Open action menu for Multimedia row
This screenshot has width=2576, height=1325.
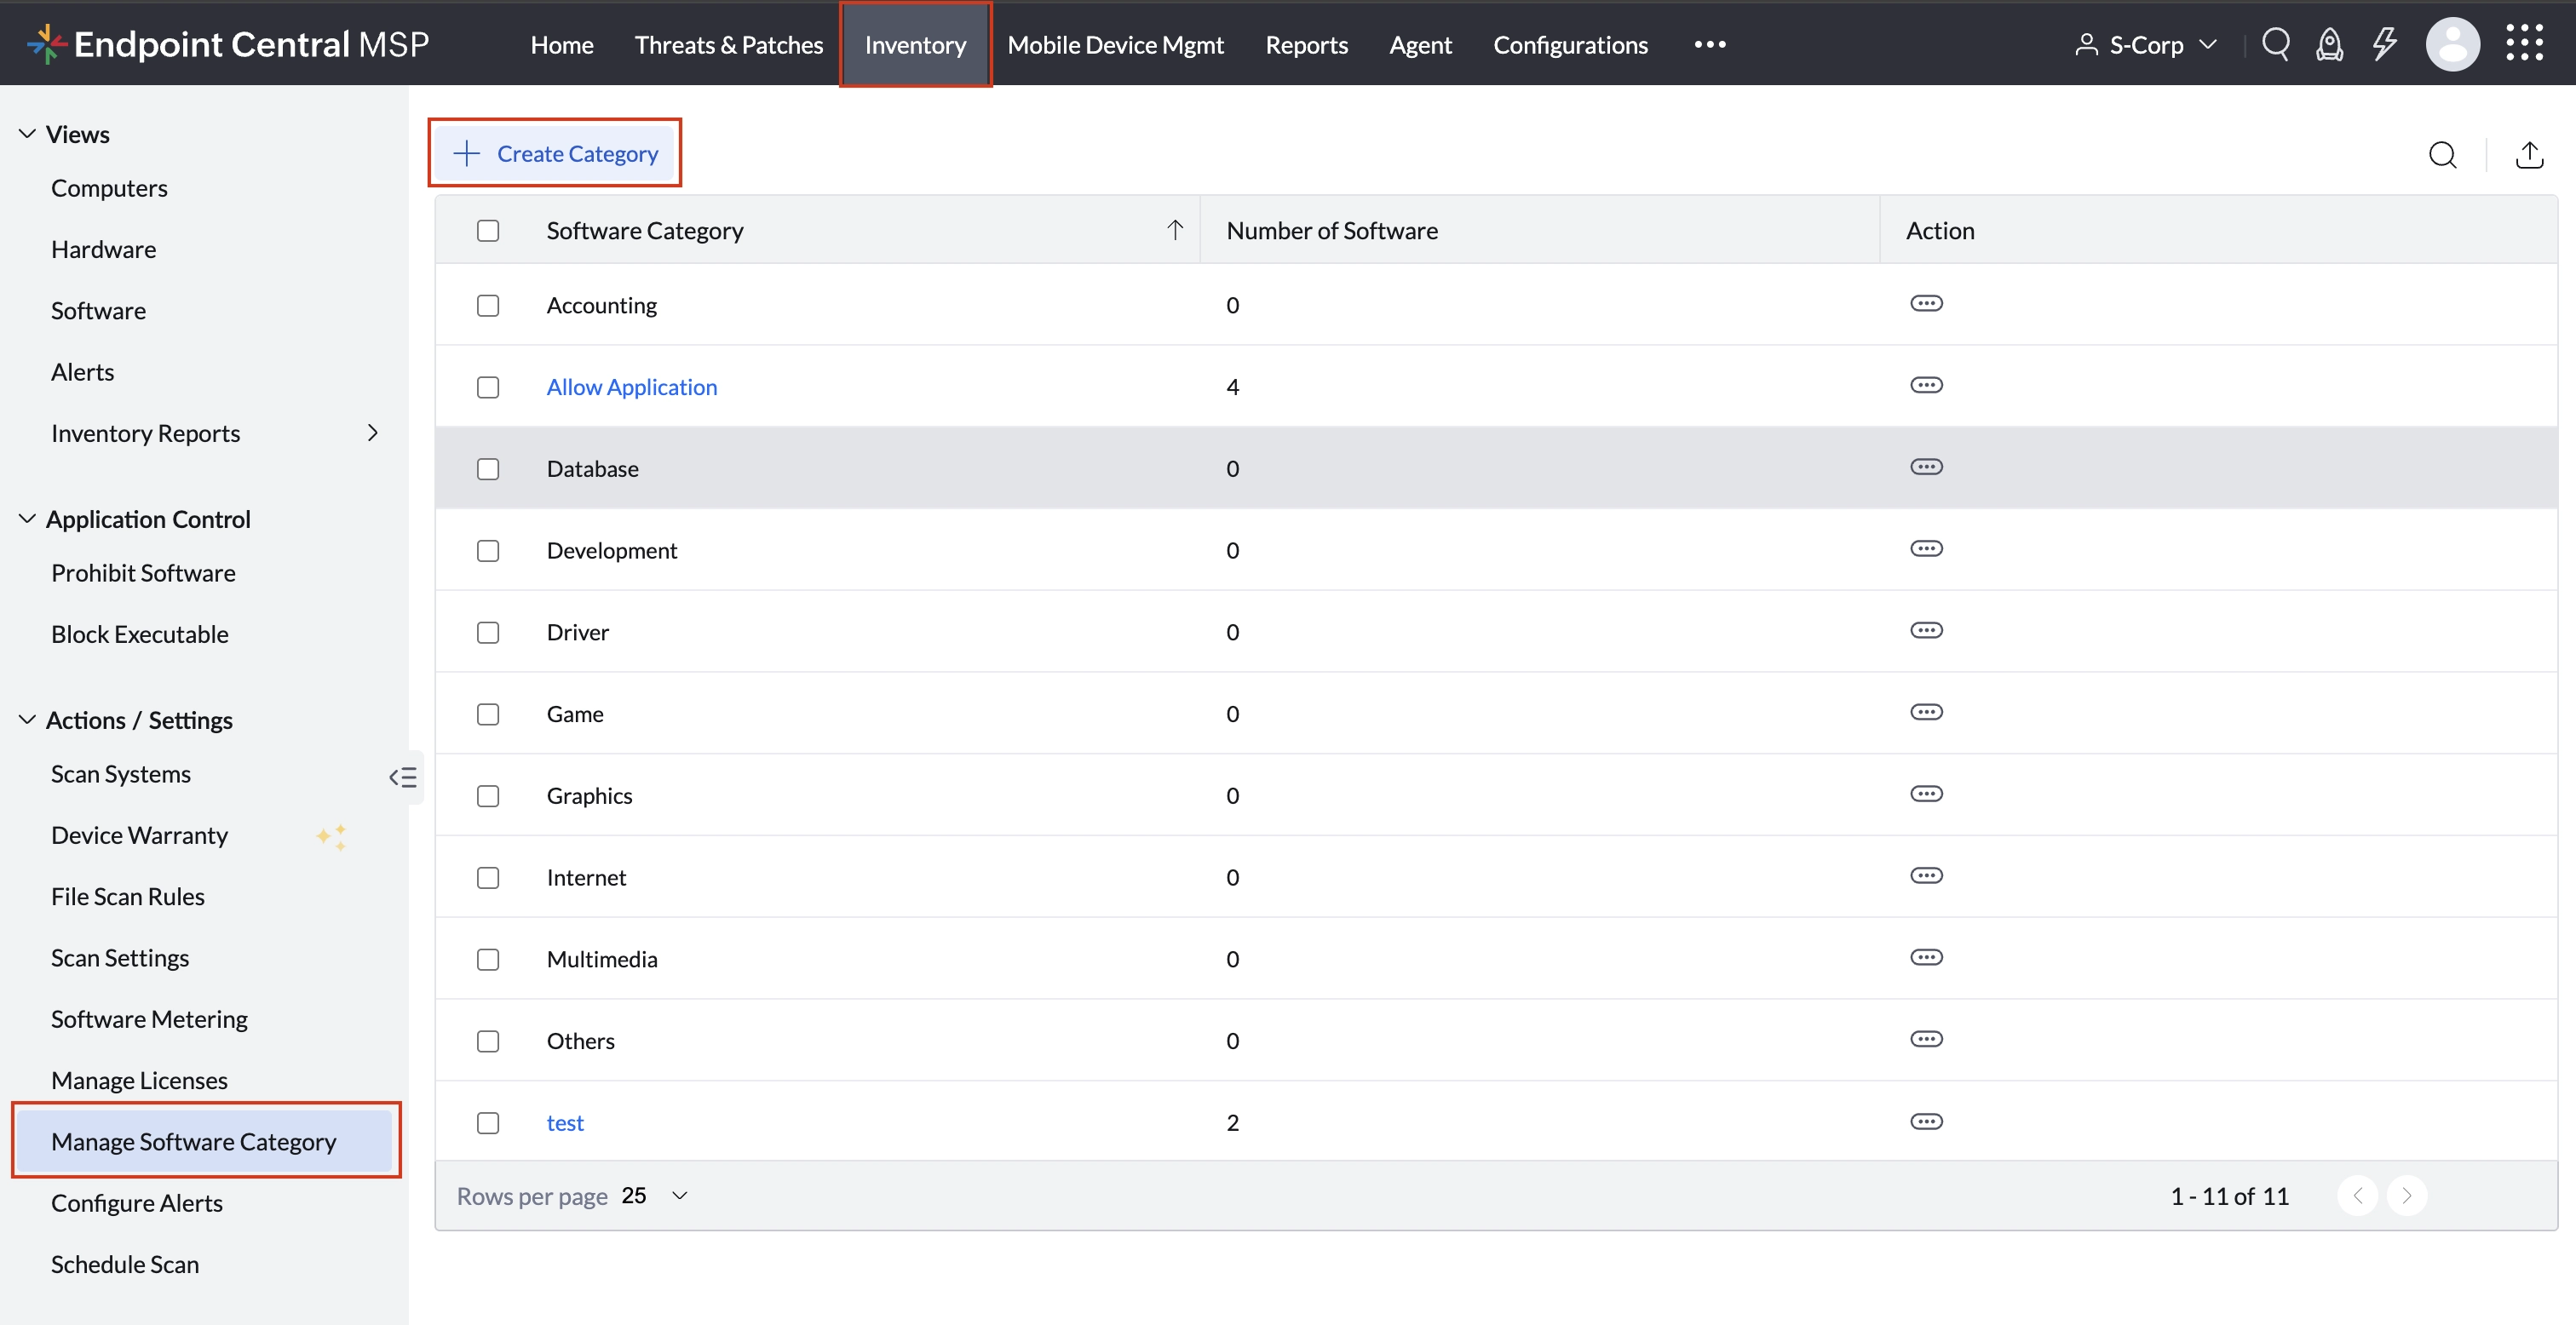point(1926,958)
